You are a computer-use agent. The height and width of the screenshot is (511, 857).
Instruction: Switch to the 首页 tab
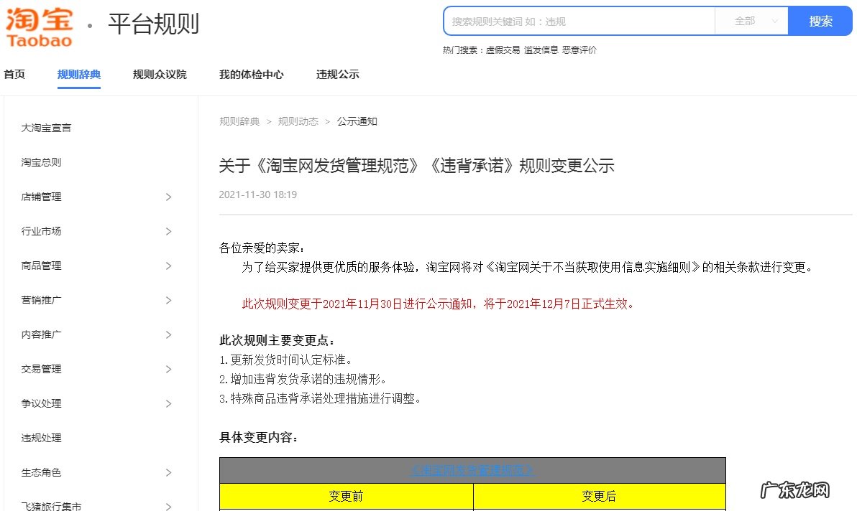click(14, 74)
